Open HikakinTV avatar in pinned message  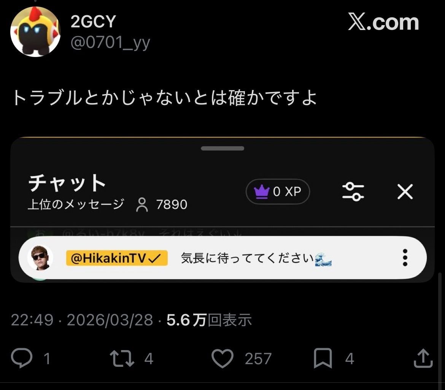click(x=40, y=258)
